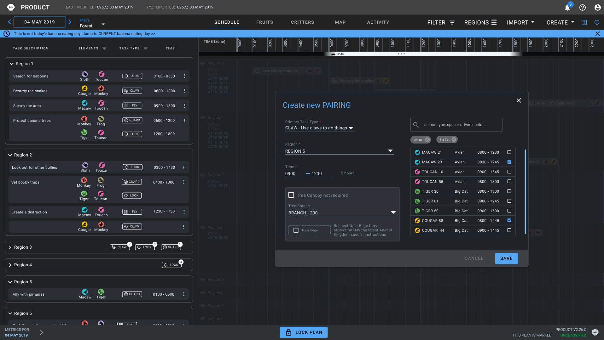Open options menu for Search for baboons
Screen dimensions: 604x340
(x=184, y=76)
